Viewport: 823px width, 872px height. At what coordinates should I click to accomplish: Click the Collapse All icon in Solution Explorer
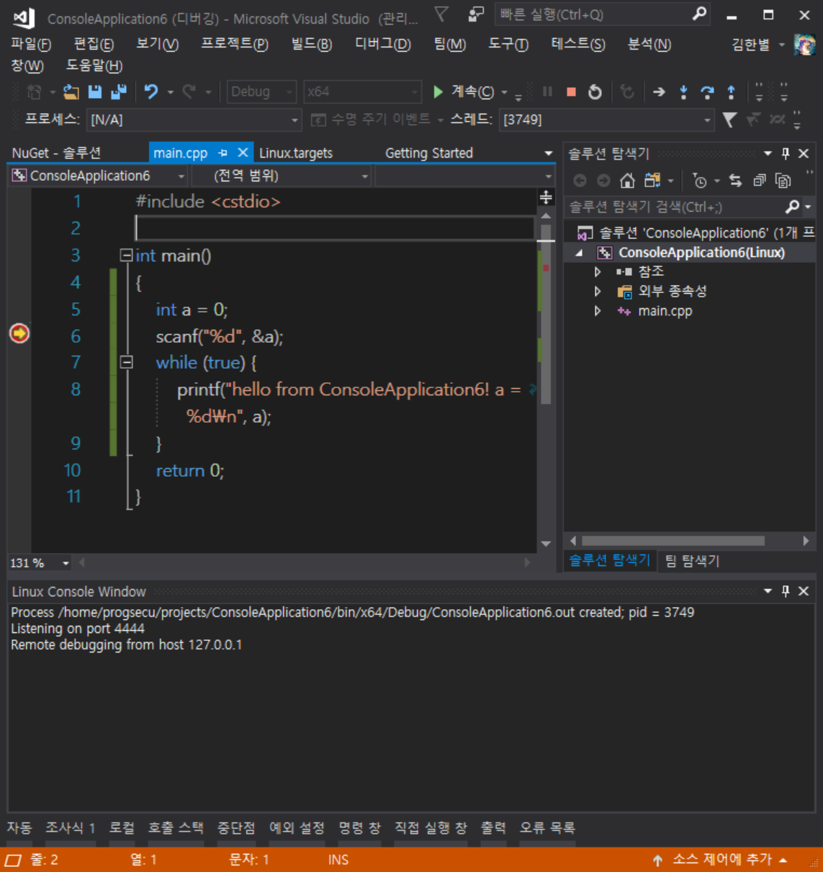click(x=760, y=180)
